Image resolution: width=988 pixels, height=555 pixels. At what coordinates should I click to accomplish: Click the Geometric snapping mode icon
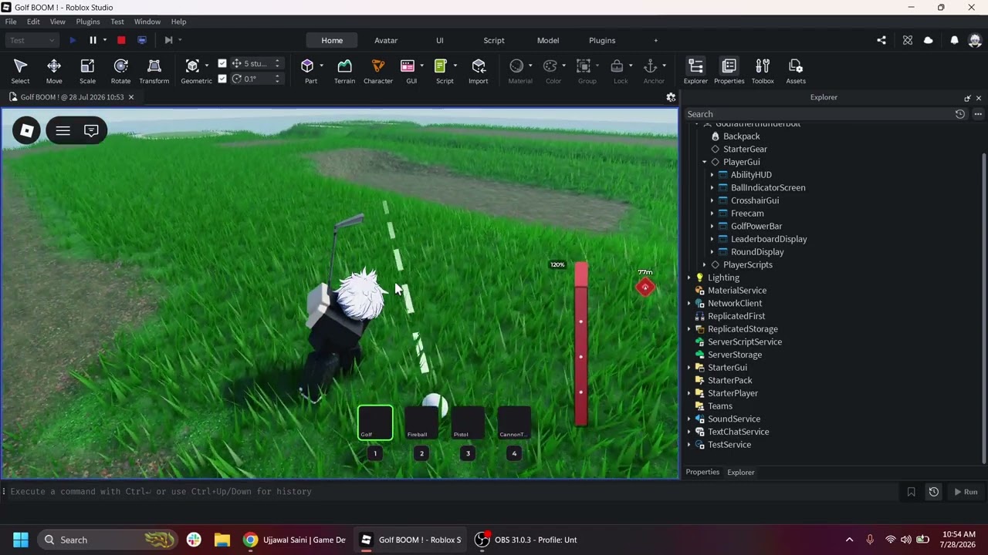point(192,66)
